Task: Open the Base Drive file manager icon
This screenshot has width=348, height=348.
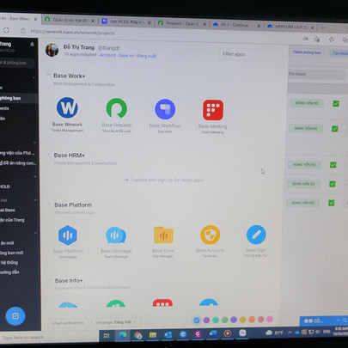Action: (163, 235)
